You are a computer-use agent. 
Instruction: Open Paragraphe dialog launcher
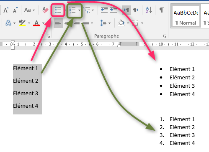point(165,36)
